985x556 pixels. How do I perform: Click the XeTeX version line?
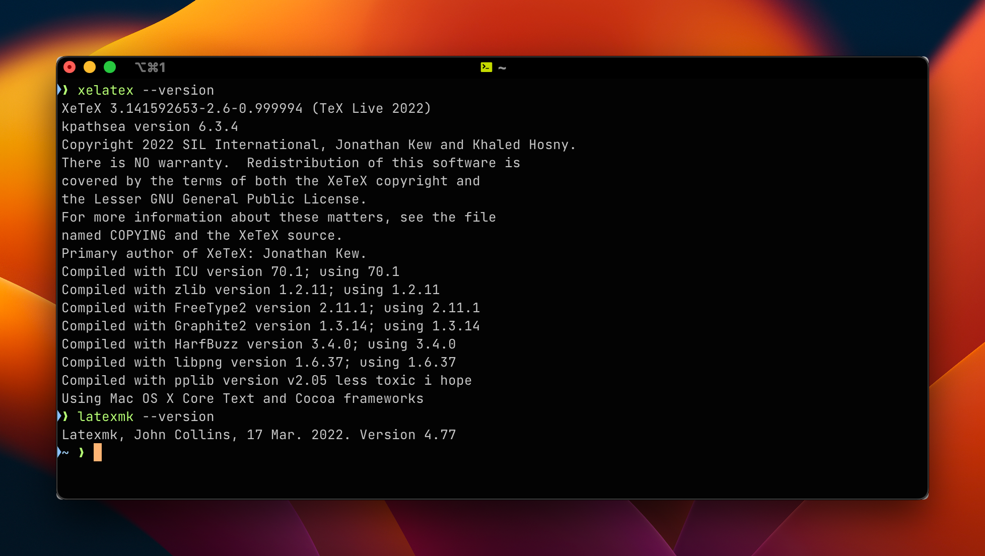pyautogui.click(x=247, y=108)
